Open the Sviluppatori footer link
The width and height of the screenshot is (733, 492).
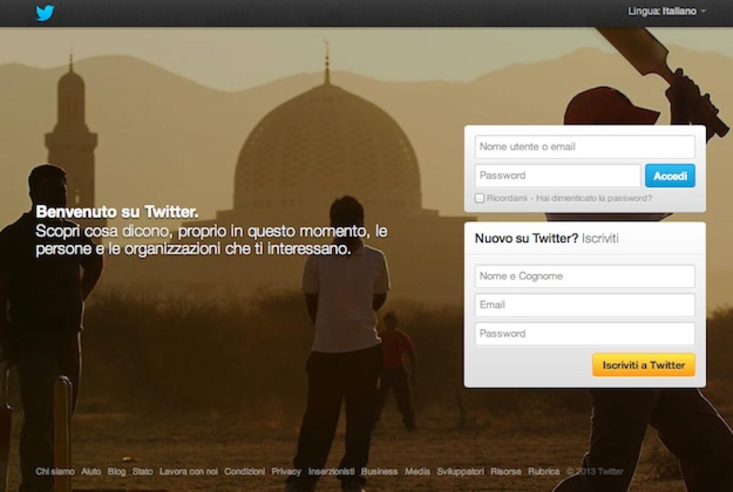(x=461, y=472)
